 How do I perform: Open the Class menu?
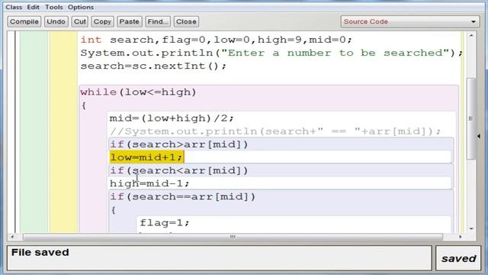14,7
